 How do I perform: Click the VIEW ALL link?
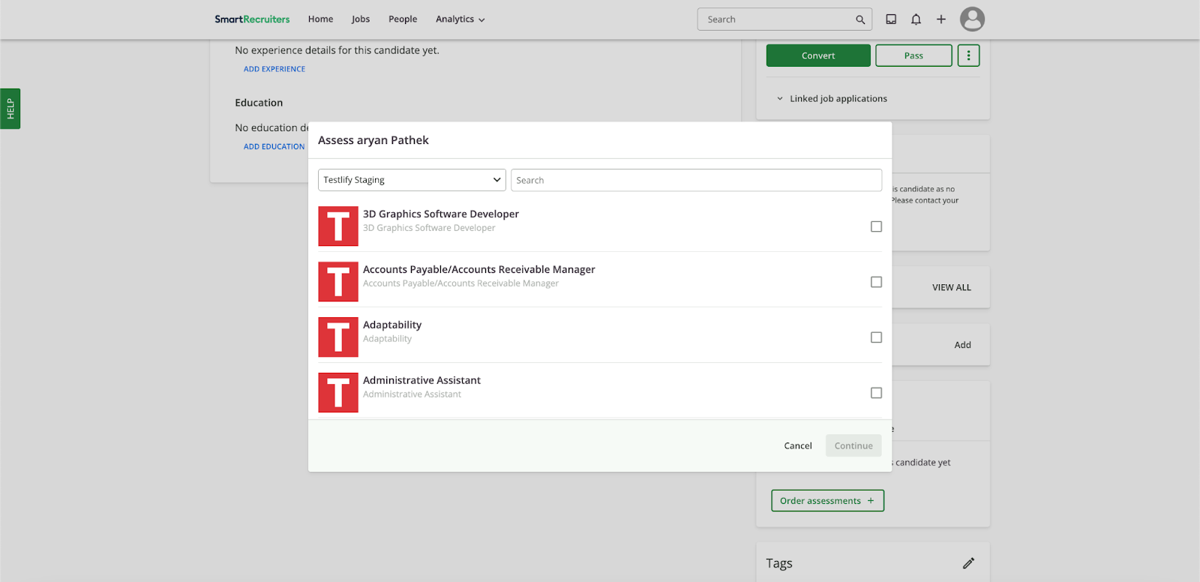952,287
